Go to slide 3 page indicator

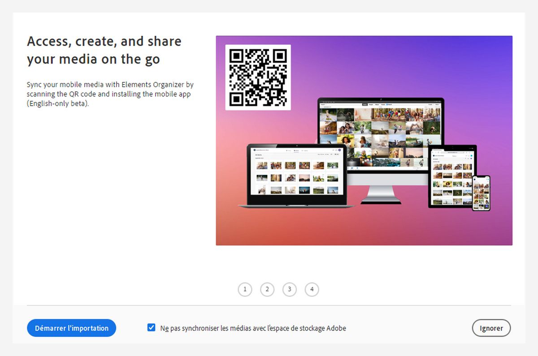click(290, 289)
